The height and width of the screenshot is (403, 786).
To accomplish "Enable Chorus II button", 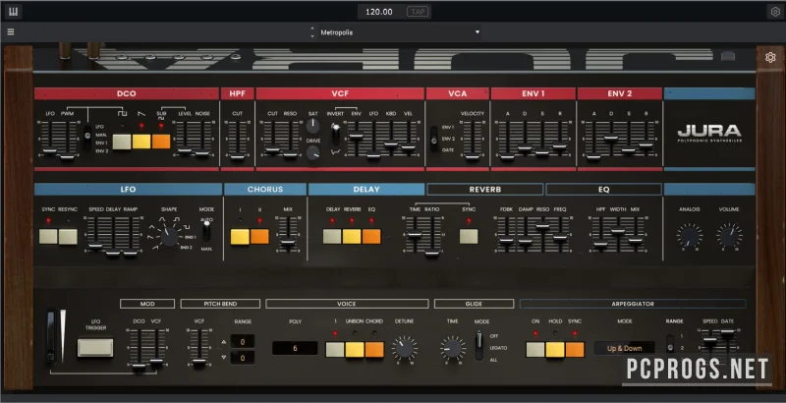I will tap(259, 237).
